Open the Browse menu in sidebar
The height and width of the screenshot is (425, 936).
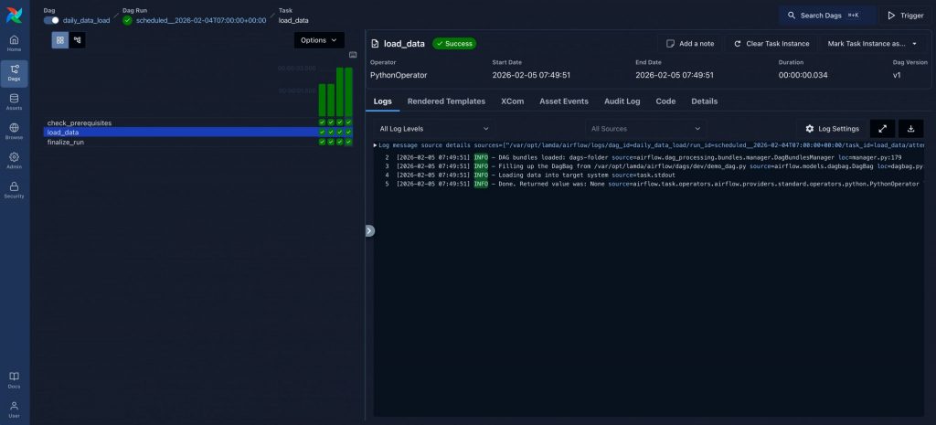[14, 132]
